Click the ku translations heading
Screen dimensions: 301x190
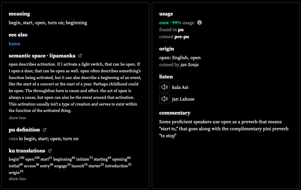coord(27,150)
